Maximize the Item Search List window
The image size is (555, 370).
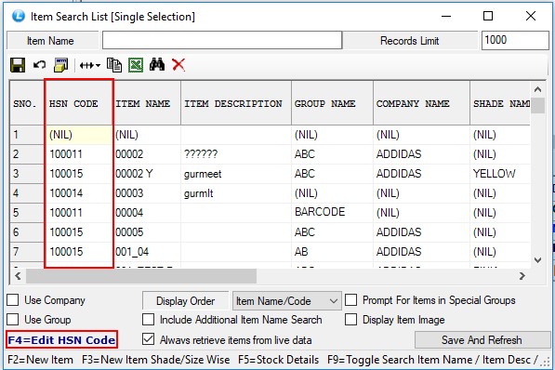(x=488, y=16)
